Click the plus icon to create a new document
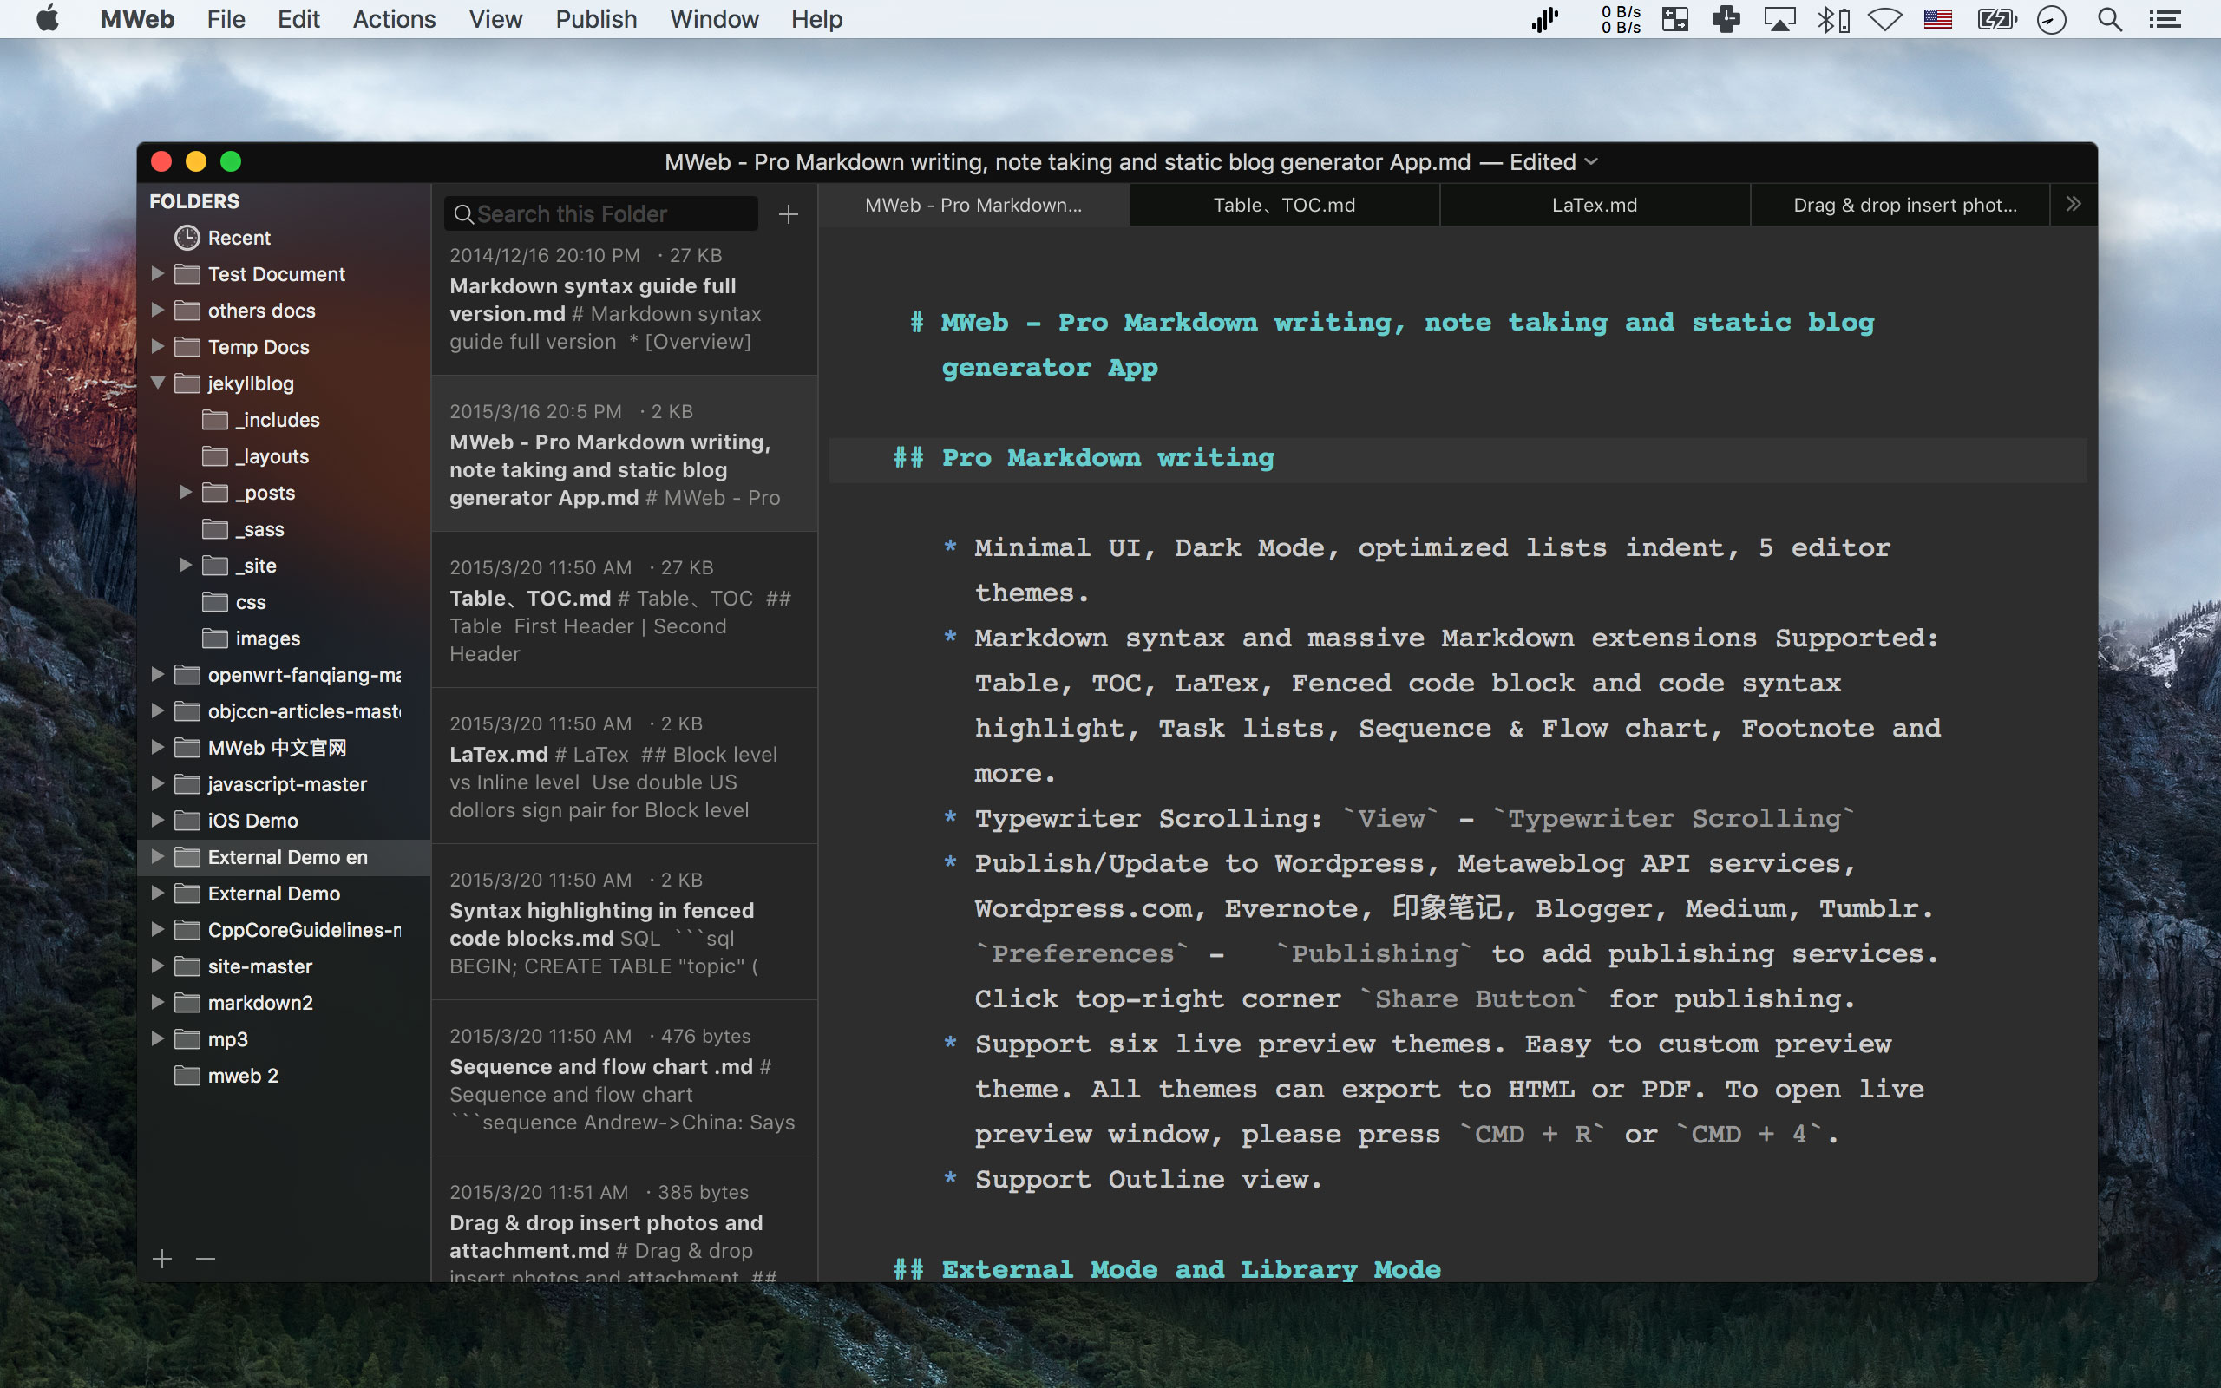The height and width of the screenshot is (1388, 2221). (788, 214)
